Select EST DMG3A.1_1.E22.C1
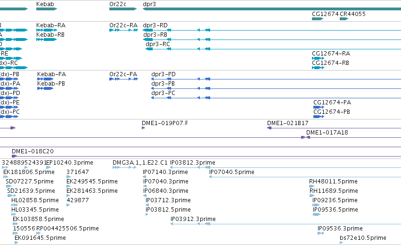Screen dimensions: 401x245 (140, 163)
